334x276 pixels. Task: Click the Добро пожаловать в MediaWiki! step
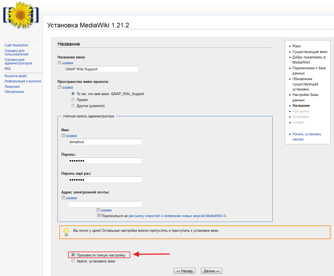pyautogui.click(x=309, y=60)
